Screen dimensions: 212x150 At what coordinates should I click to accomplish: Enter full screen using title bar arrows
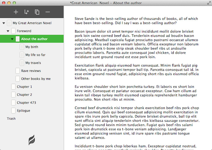(x=208, y=3)
